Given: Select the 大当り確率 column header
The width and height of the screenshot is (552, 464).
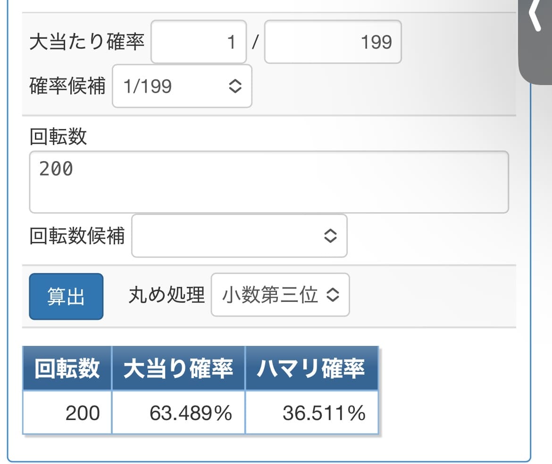Looking at the screenshot, I should click(178, 369).
